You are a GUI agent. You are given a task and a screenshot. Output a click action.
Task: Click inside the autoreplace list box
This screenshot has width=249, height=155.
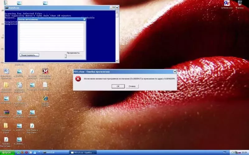click(x=52, y=37)
